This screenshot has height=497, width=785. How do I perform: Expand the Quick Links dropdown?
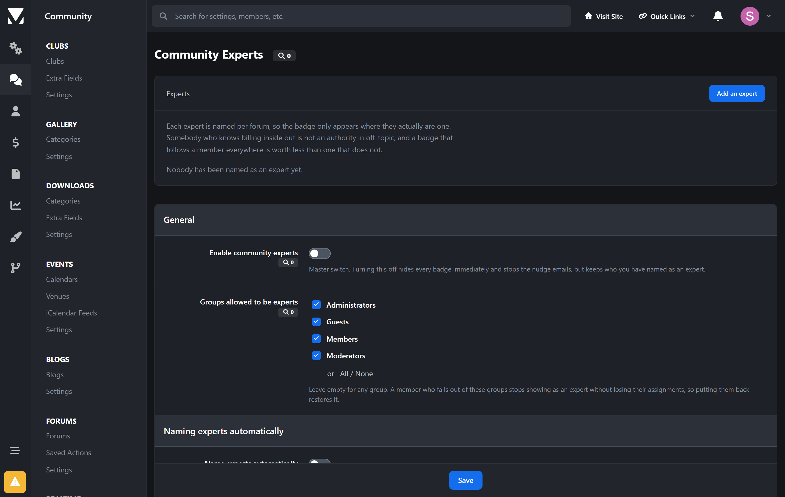pos(667,16)
